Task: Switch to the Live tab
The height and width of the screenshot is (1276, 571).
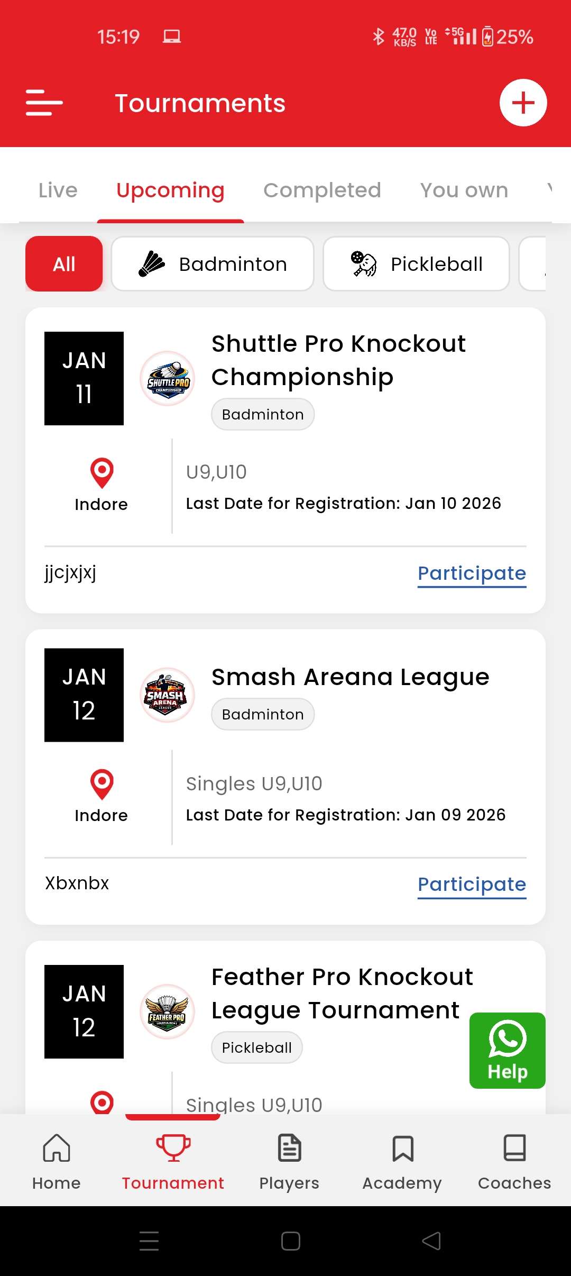Action: (58, 190)
